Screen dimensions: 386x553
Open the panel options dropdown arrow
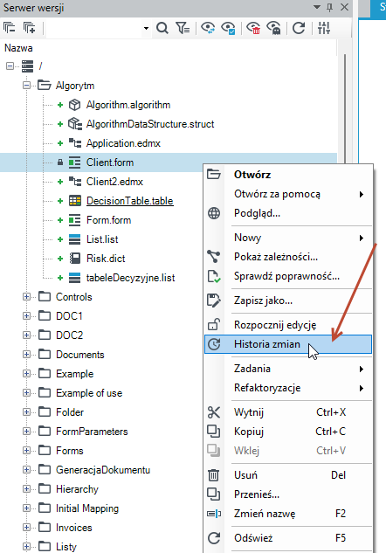[x=317, y=7]
